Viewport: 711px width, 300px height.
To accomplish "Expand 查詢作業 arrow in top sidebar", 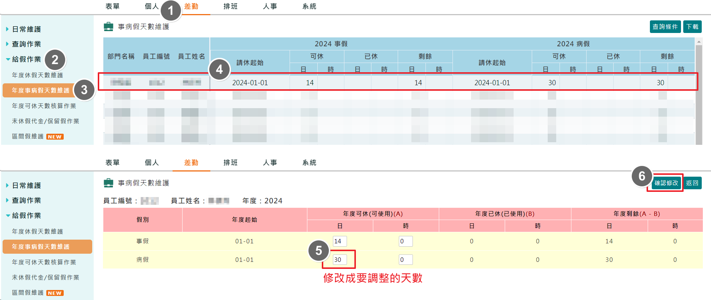I will pyautogui.click(x=7, y=44).
